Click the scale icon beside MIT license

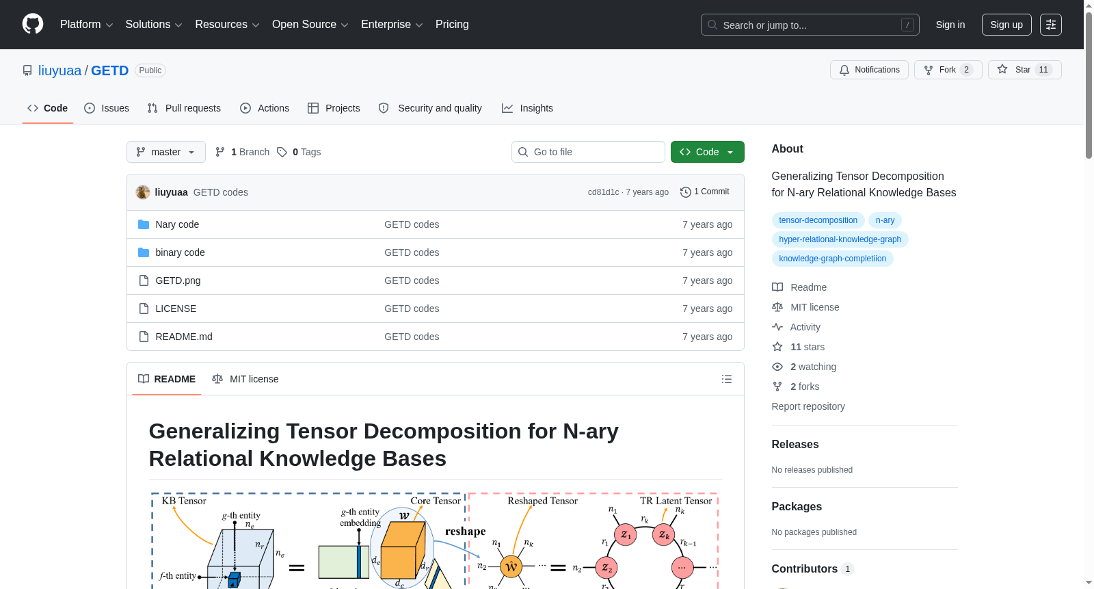777,307
